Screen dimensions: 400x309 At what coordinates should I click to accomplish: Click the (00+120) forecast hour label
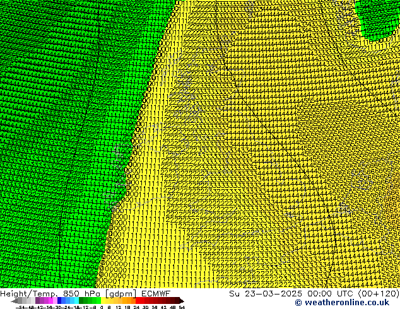(x=379, y=293)
